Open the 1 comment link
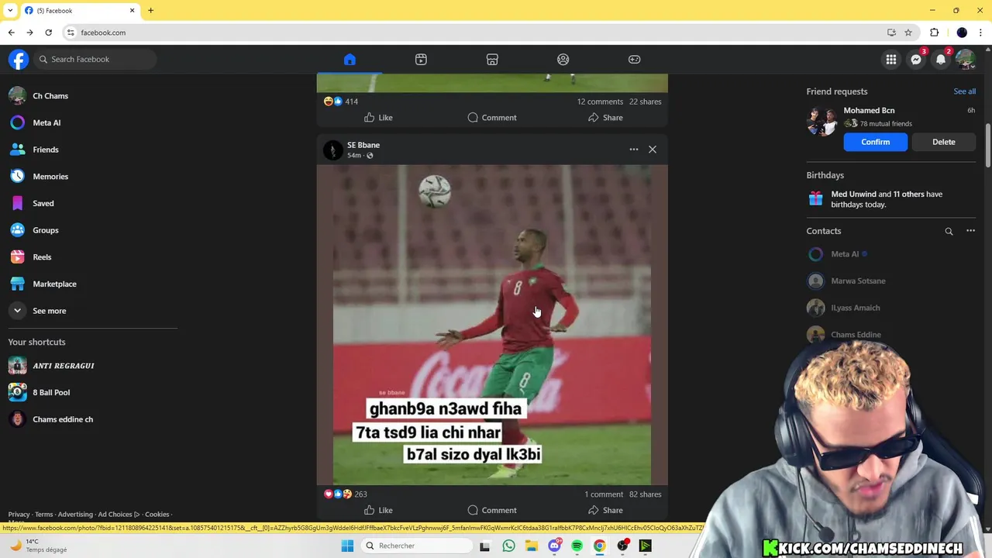The height and width of the screenshot is (558, 992). (x=604, y=494)
